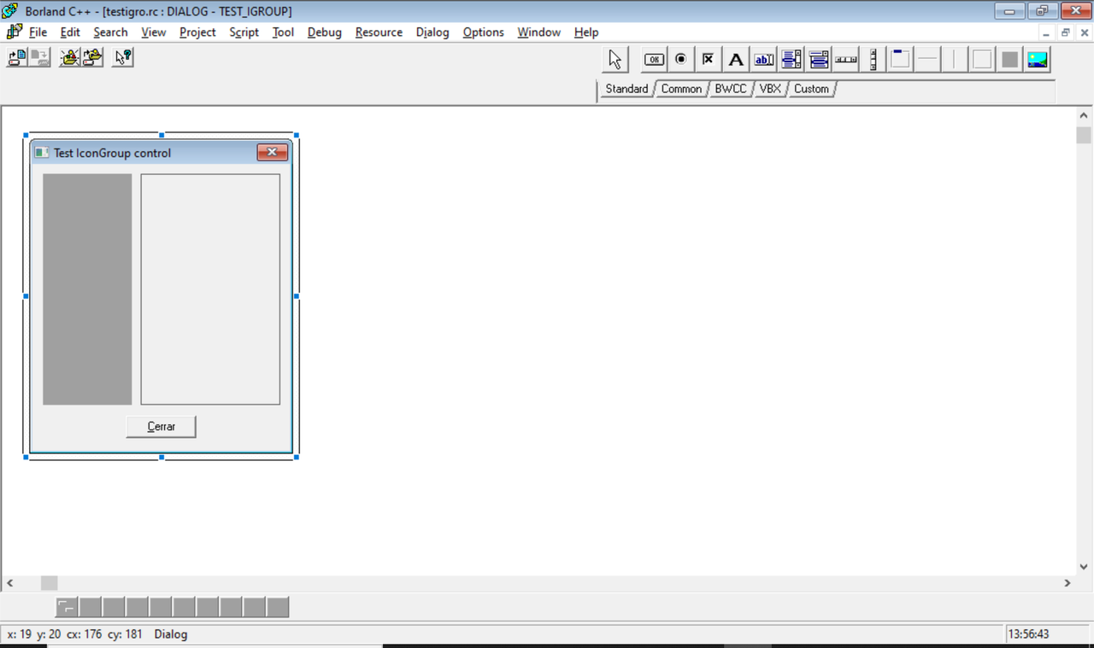The height and width of the screenshot is (648, 1094).
Task: Select the picture icon control tool
Action: coord(1038,60)
